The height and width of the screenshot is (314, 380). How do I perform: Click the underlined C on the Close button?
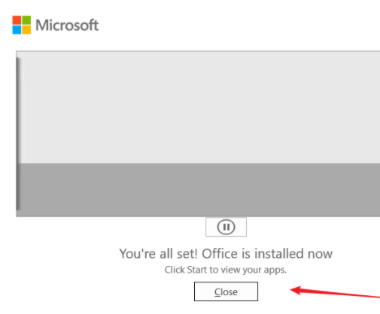coord(217,292)
